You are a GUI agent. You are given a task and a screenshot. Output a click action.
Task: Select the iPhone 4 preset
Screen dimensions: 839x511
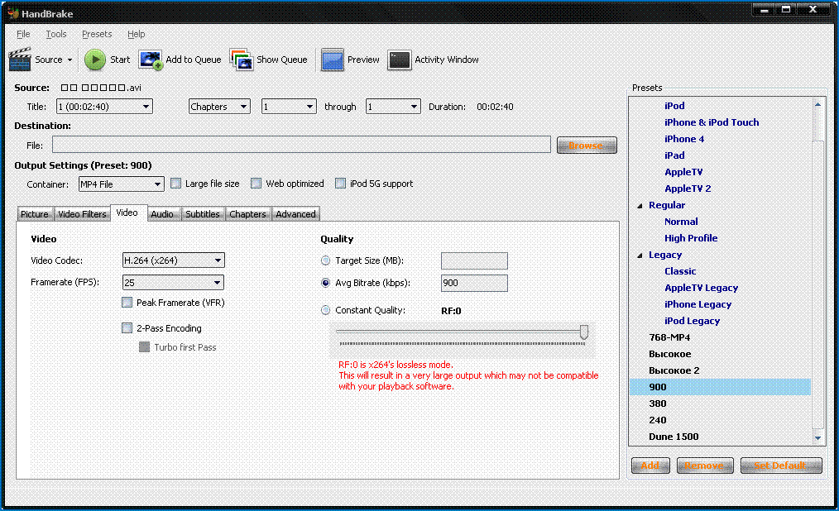684,139
